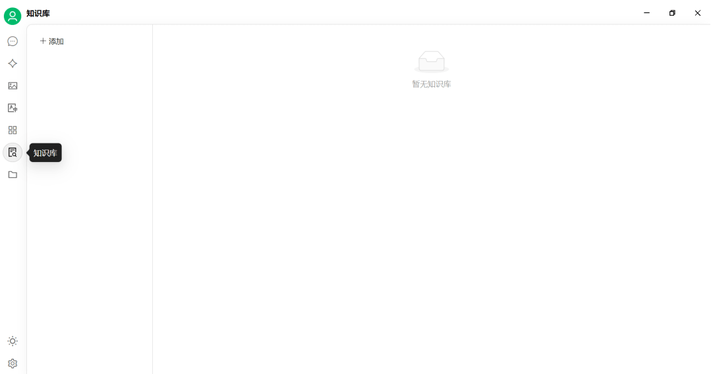
Task: Click the black 知识库 tooltip label
Action: coord(45,153)
